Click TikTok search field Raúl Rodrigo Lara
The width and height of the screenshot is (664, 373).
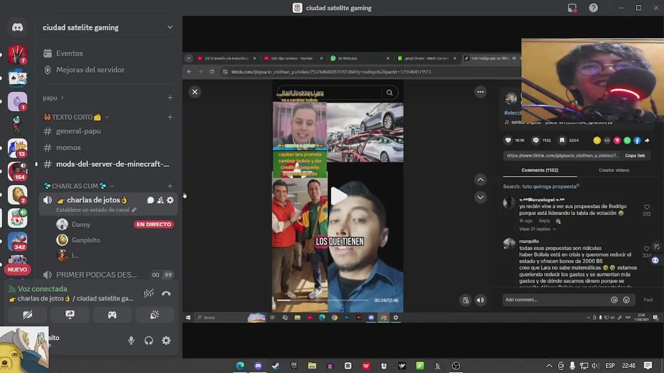(x=329, y=93)
